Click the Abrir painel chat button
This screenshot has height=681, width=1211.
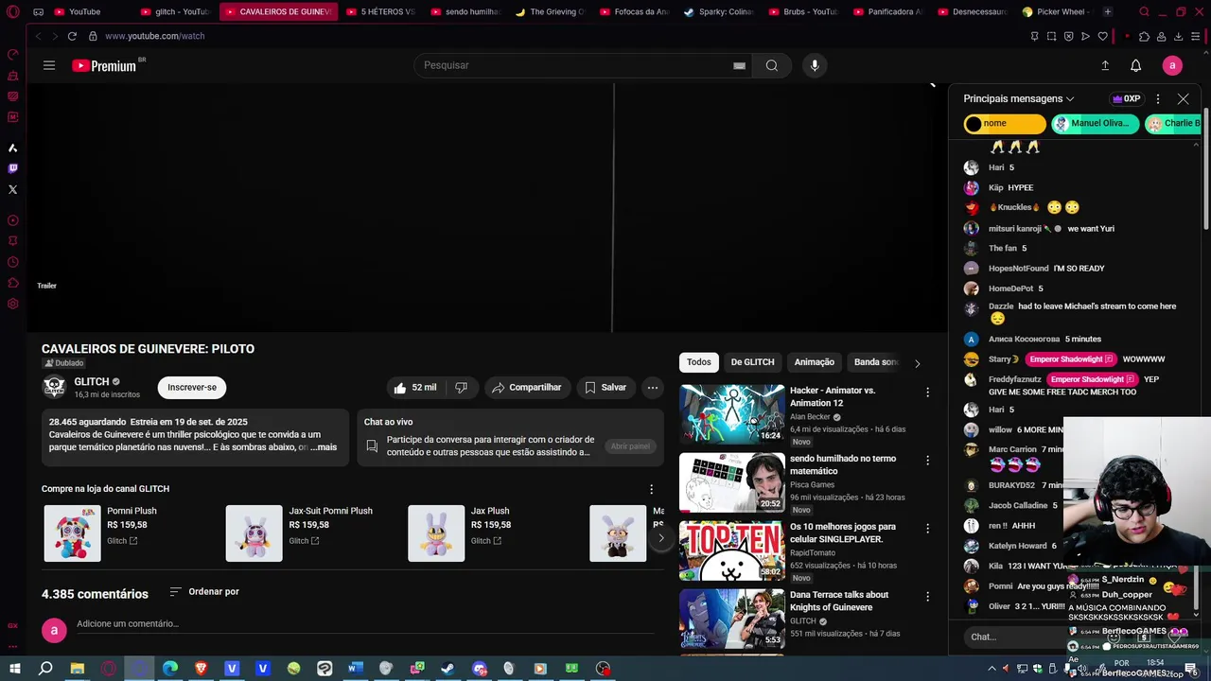tap(630, 446)
